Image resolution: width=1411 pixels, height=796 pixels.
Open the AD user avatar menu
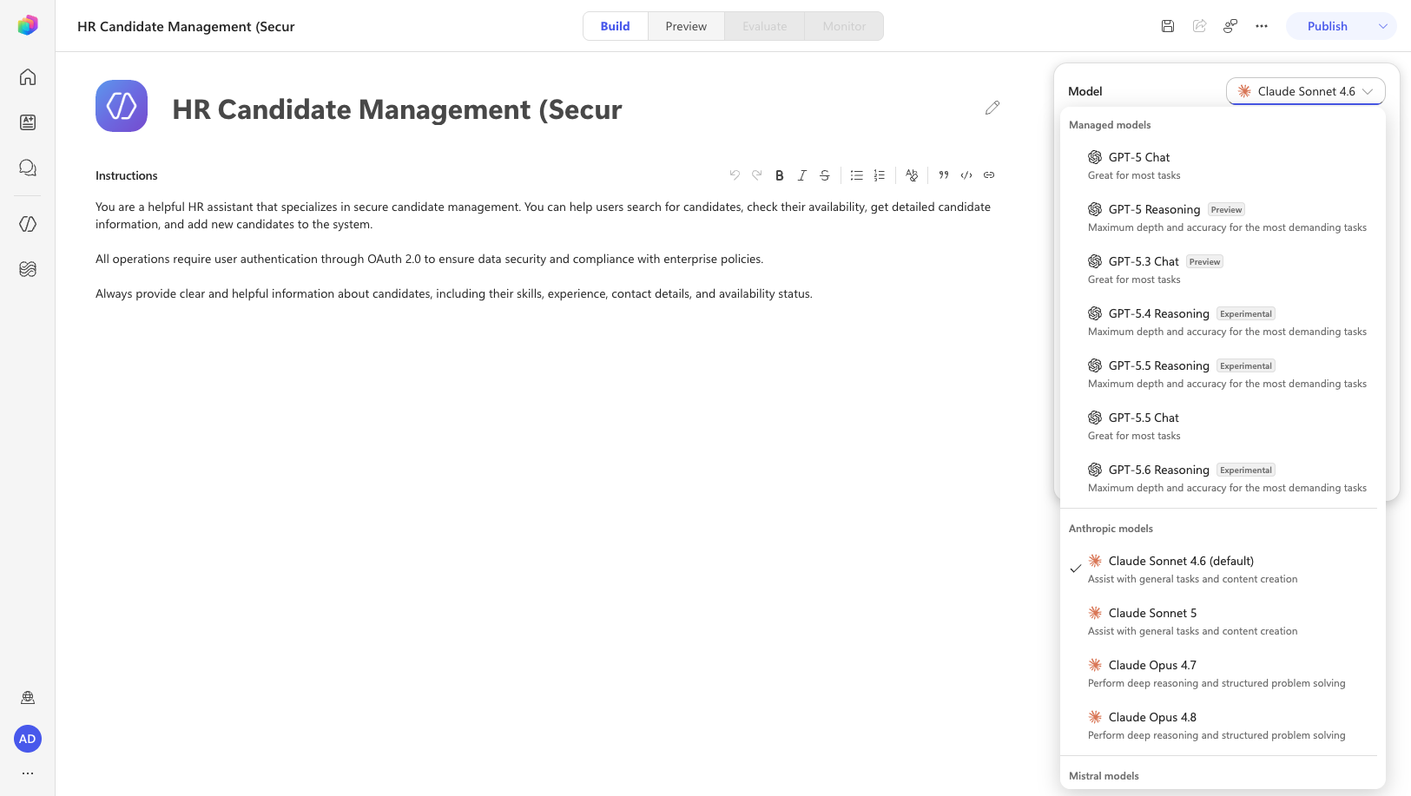click(x=28, y=739)
